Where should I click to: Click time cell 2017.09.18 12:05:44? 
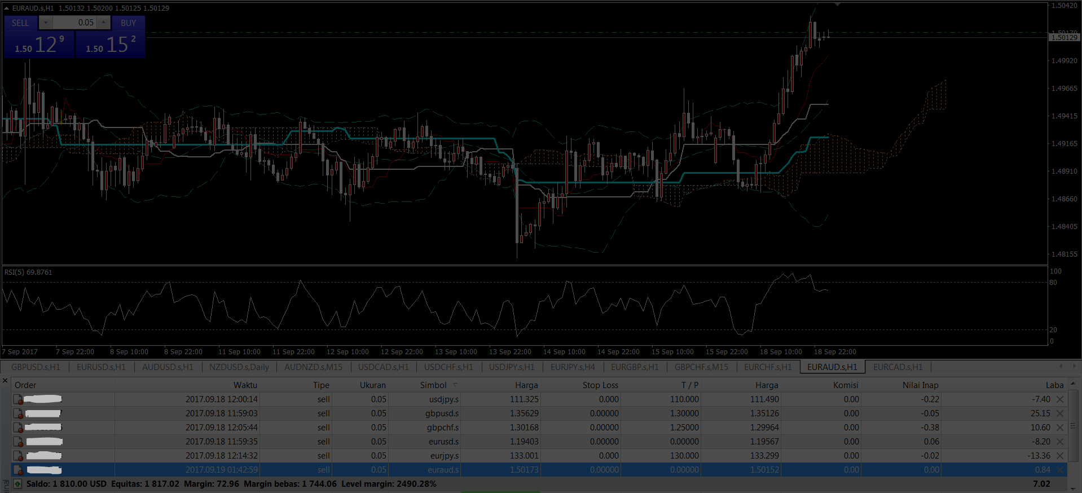[x=222, y=428]
